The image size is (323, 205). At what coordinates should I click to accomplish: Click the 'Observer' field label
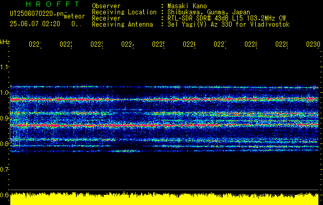pos(106,6)
